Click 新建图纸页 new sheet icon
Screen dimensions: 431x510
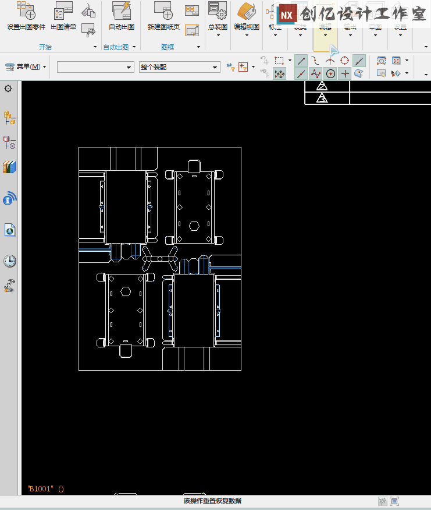(163, 10)
